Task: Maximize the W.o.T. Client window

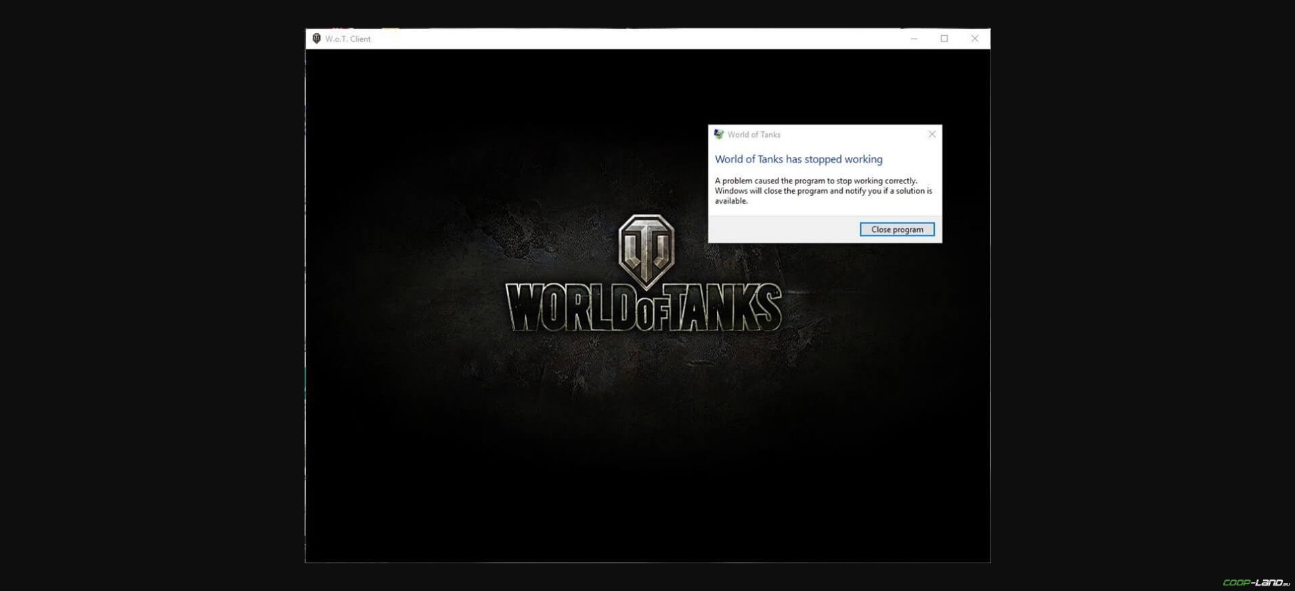Action: [944, 39]
